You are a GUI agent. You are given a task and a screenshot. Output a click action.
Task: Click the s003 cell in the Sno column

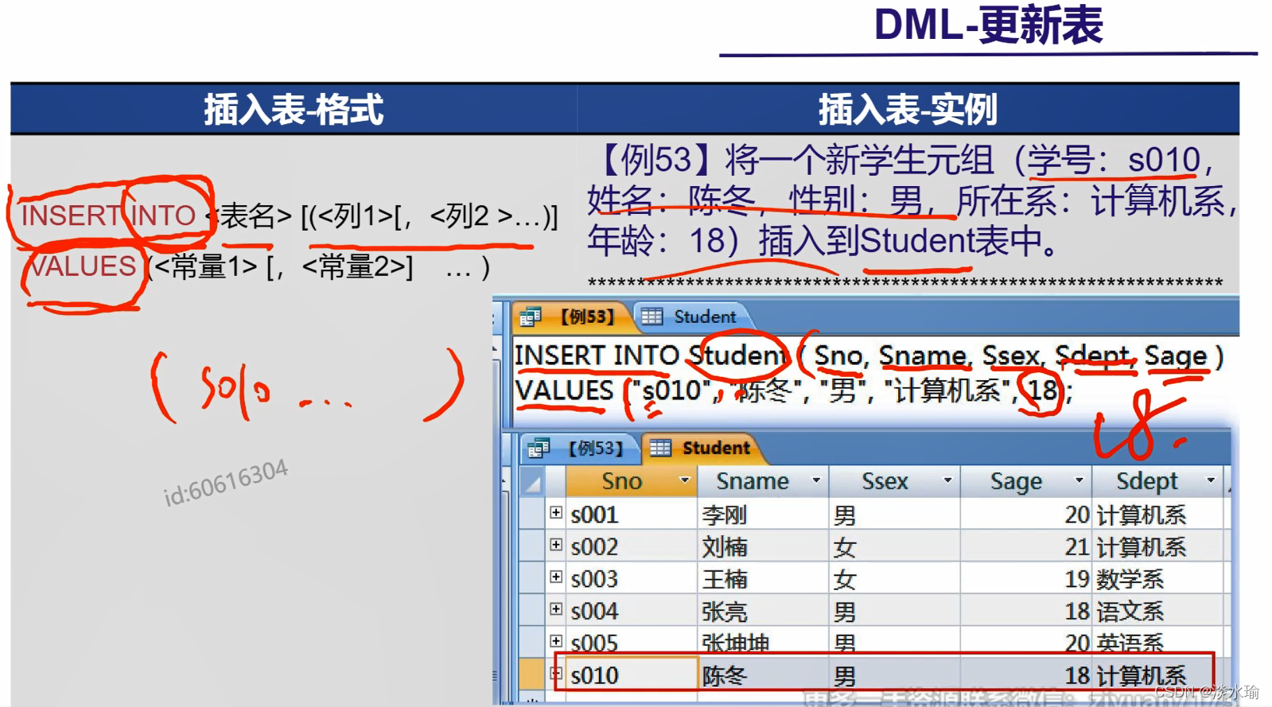point(631,579)
